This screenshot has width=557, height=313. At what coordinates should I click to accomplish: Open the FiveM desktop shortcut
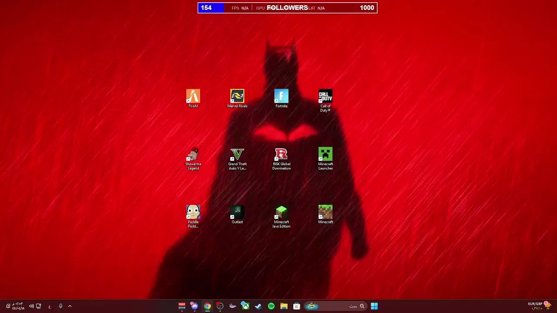pyautogui.click(x=193, y=99)
